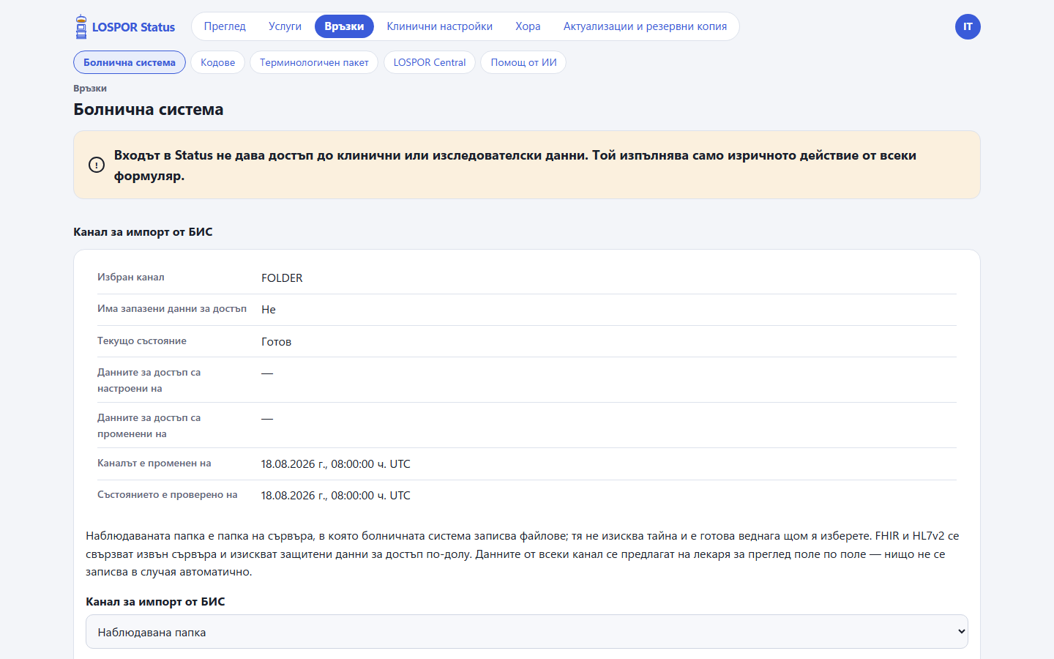1054x659 pixels.
Task: Click the Избран канал label
Action: (x=131, y=278)
